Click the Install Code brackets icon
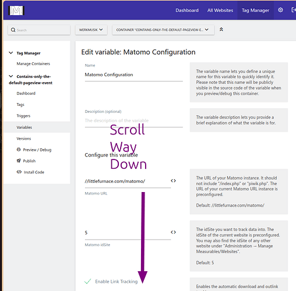The image size is (296, 291). (19, 172)
